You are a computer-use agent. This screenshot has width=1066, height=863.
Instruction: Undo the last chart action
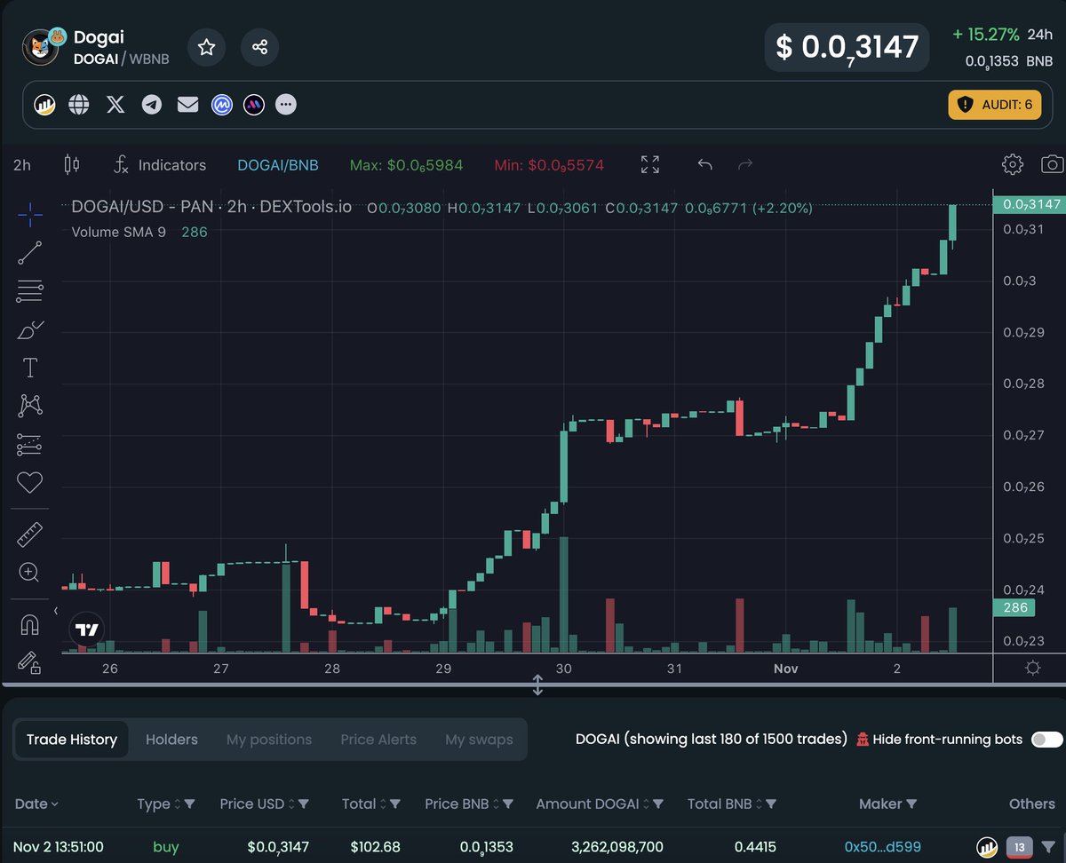point(705,164)
